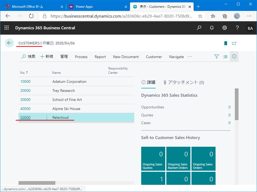Open a new browser tab
The image size is (257, 192).
pyautogui.click(x=198, y=7)
